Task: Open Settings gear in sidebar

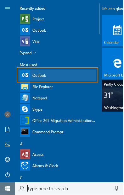Action: point(8,160)
